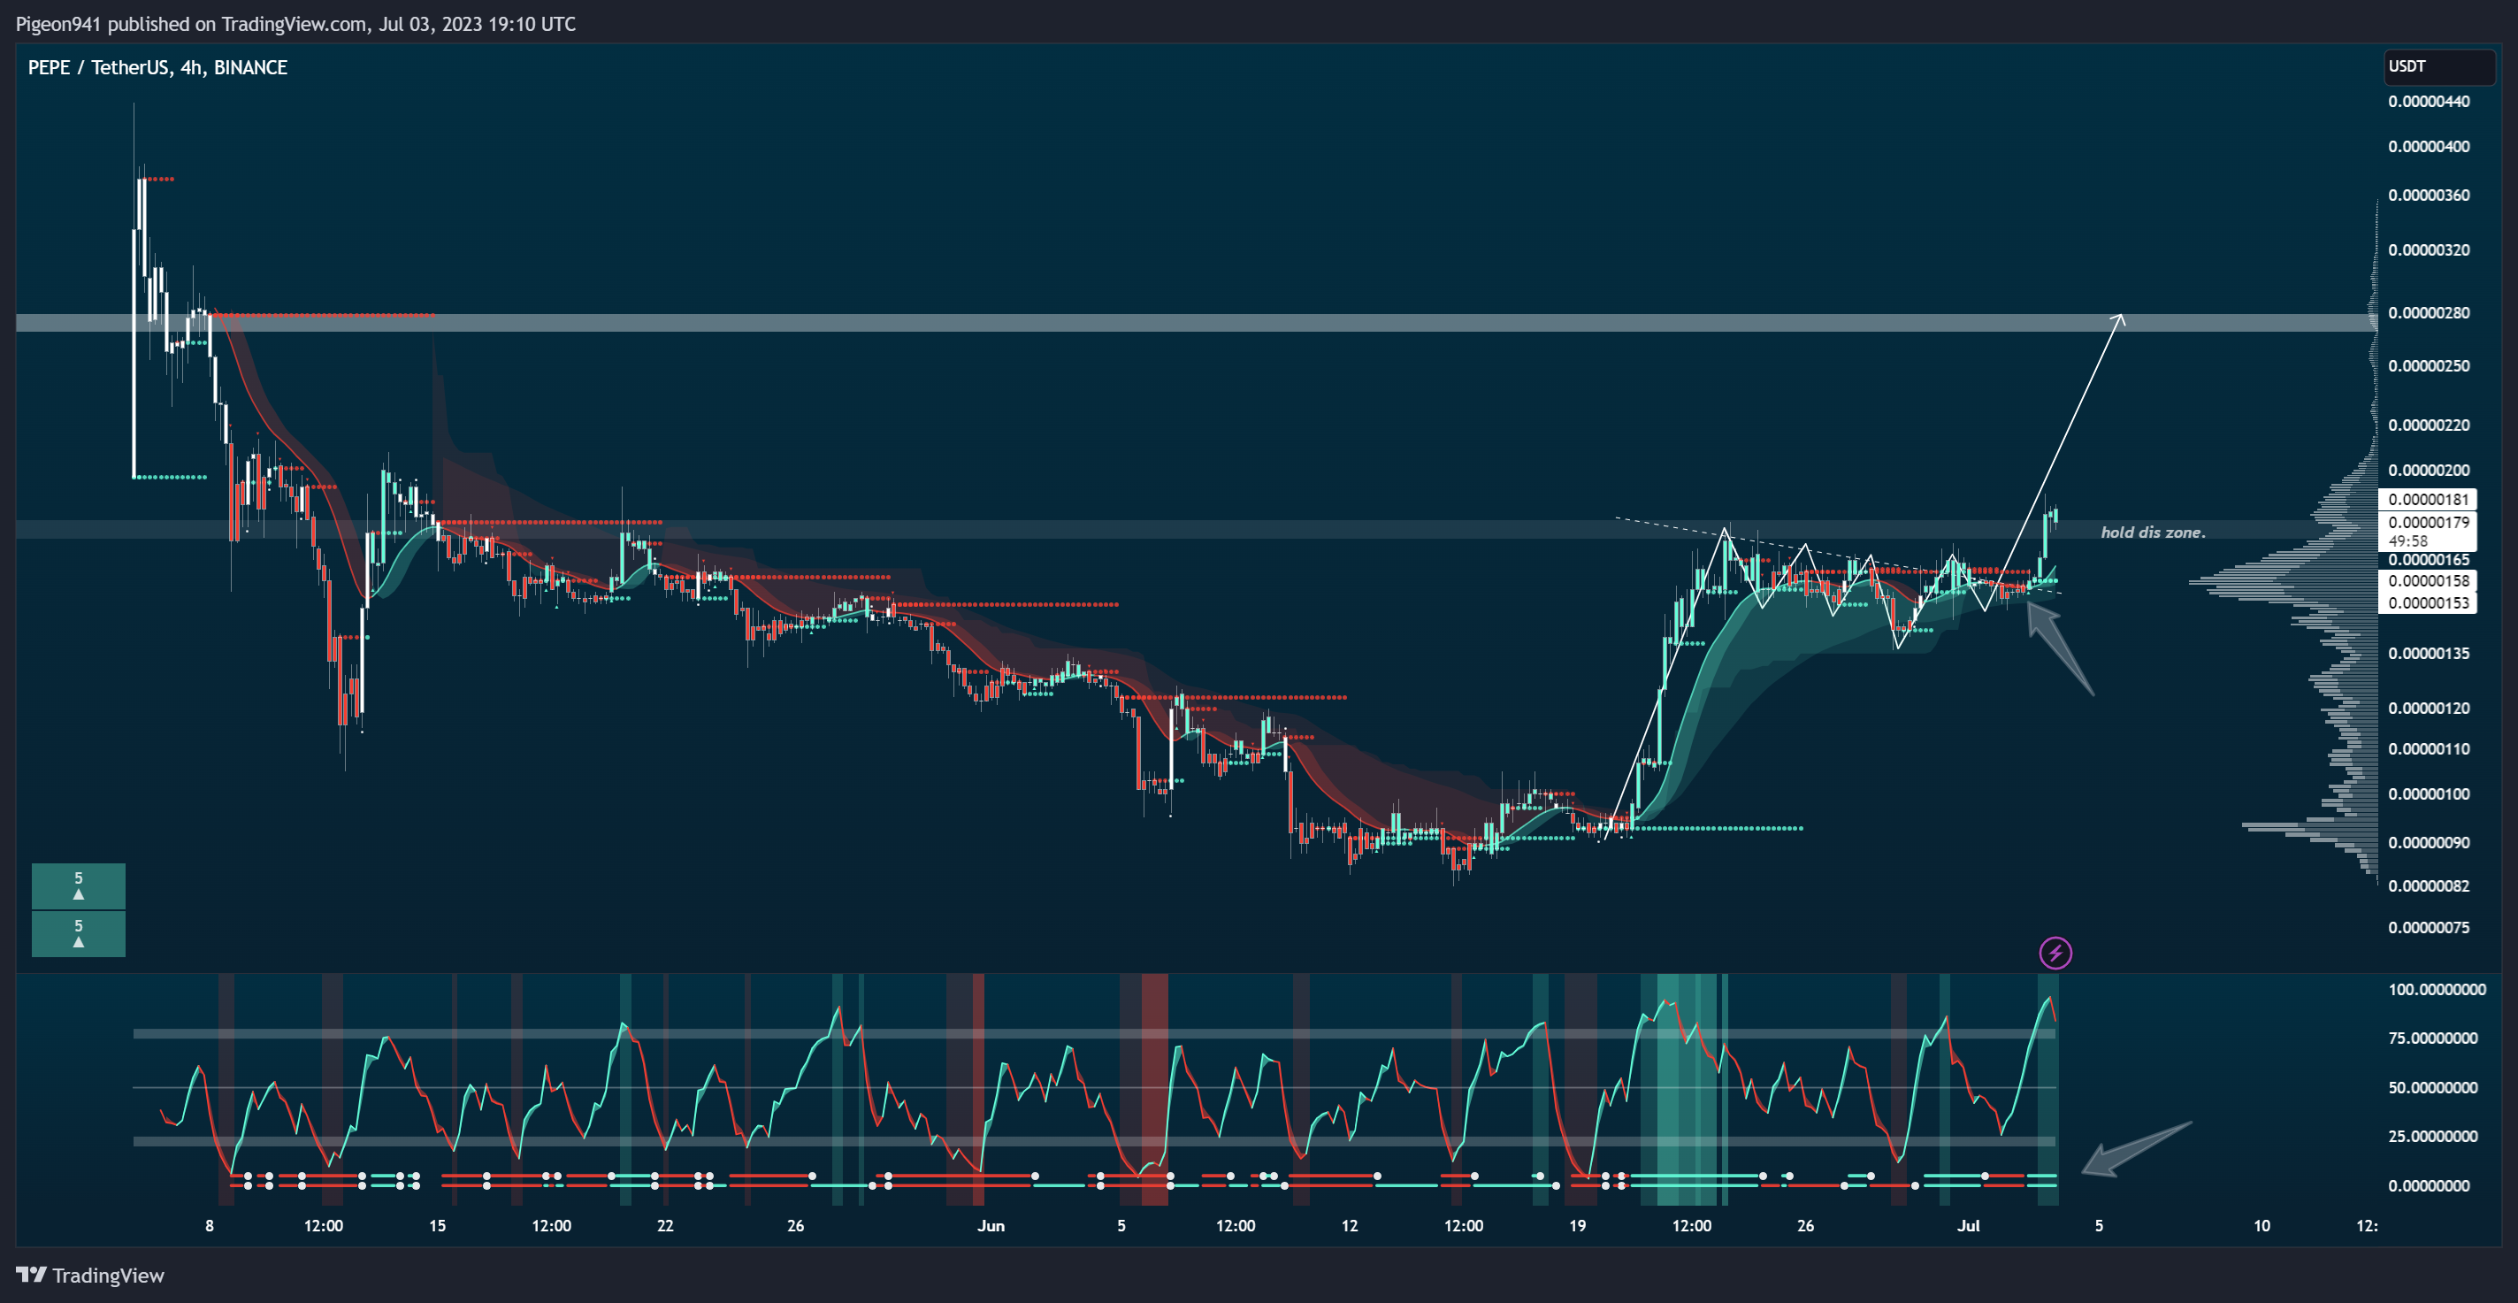
Task: Click the 0.00000090 price axis value
Action: tap(2428, 843)
